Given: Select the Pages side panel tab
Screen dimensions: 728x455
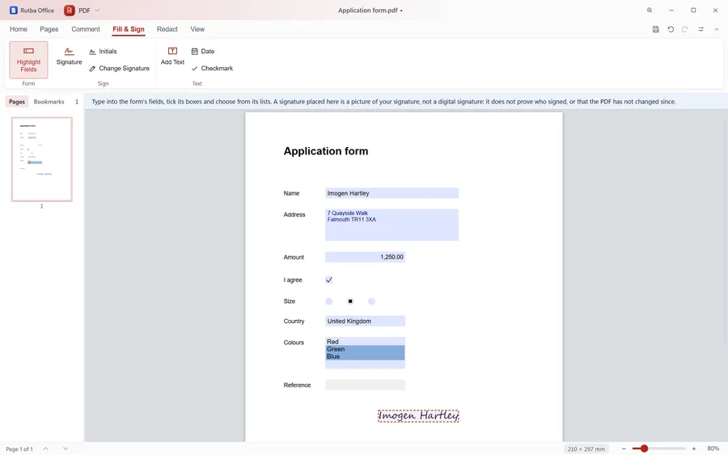Looking at the screenshot, I should (17, 102).
